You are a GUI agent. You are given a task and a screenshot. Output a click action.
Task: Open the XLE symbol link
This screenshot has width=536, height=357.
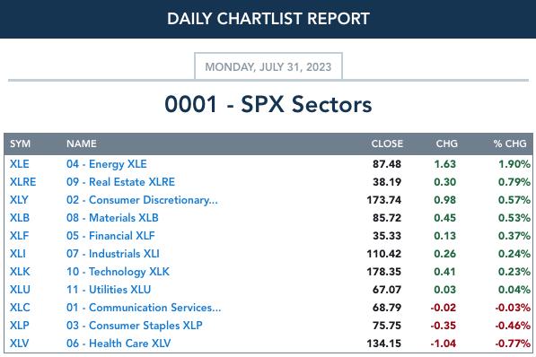[19, 164]
